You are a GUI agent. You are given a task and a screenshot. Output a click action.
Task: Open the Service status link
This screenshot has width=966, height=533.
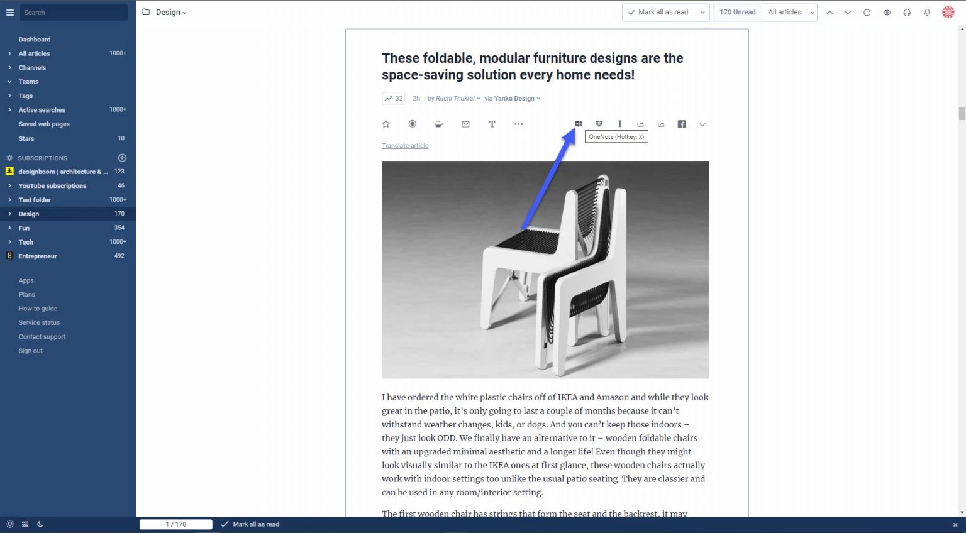coord(39,323)
